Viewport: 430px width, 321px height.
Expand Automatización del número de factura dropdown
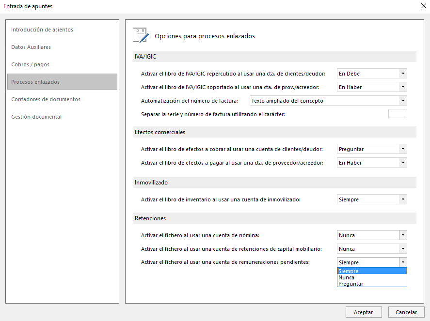[x=328, y=101]
